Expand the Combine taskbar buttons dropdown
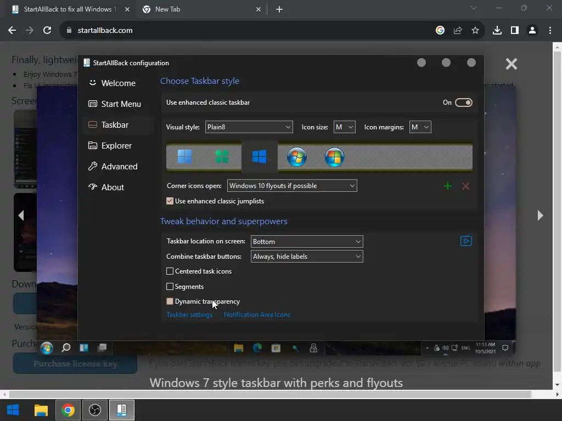The height and width of the screenshot is (421, 562). [x=307, y=257]
